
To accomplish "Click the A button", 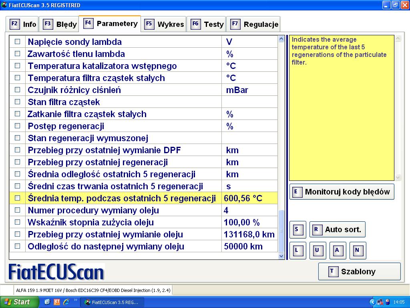I will tap(338, 250).
